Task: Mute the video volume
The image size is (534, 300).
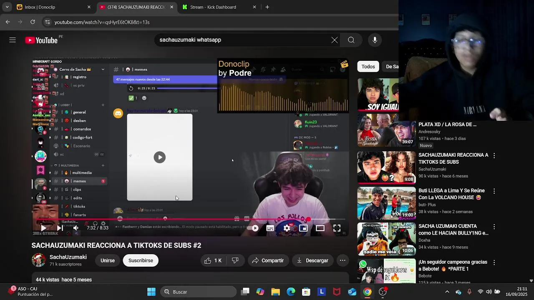Action: click(76, 228)
